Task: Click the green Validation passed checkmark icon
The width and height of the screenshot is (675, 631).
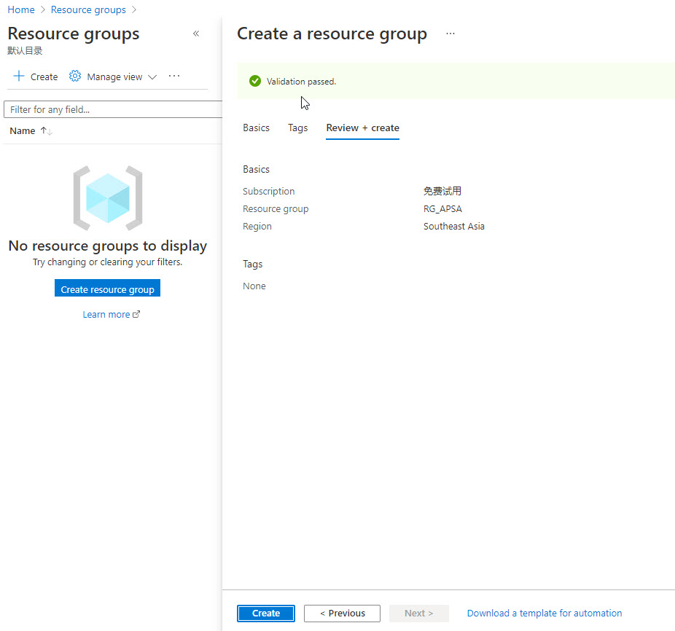Action: pos(254,82)
